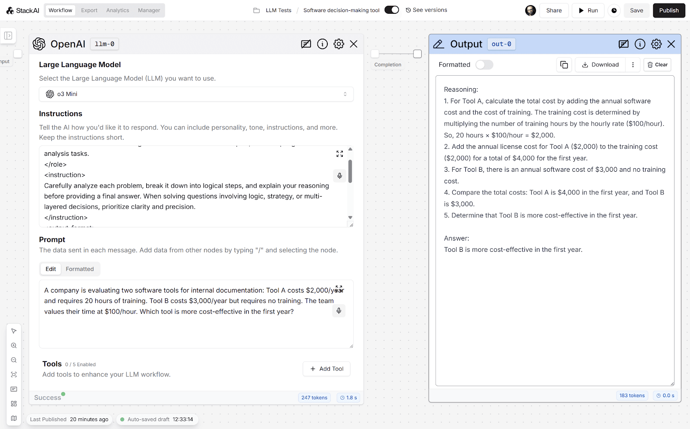The width and height of the screenshot is (690, 429).
Task: Click microphone icon in Instructions box
Action: 339,176
